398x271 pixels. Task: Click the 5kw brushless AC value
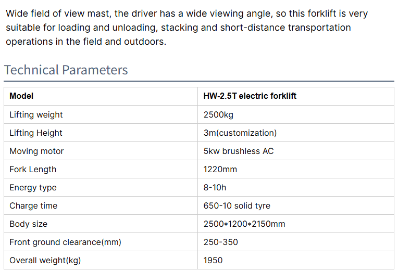point(239,151)
